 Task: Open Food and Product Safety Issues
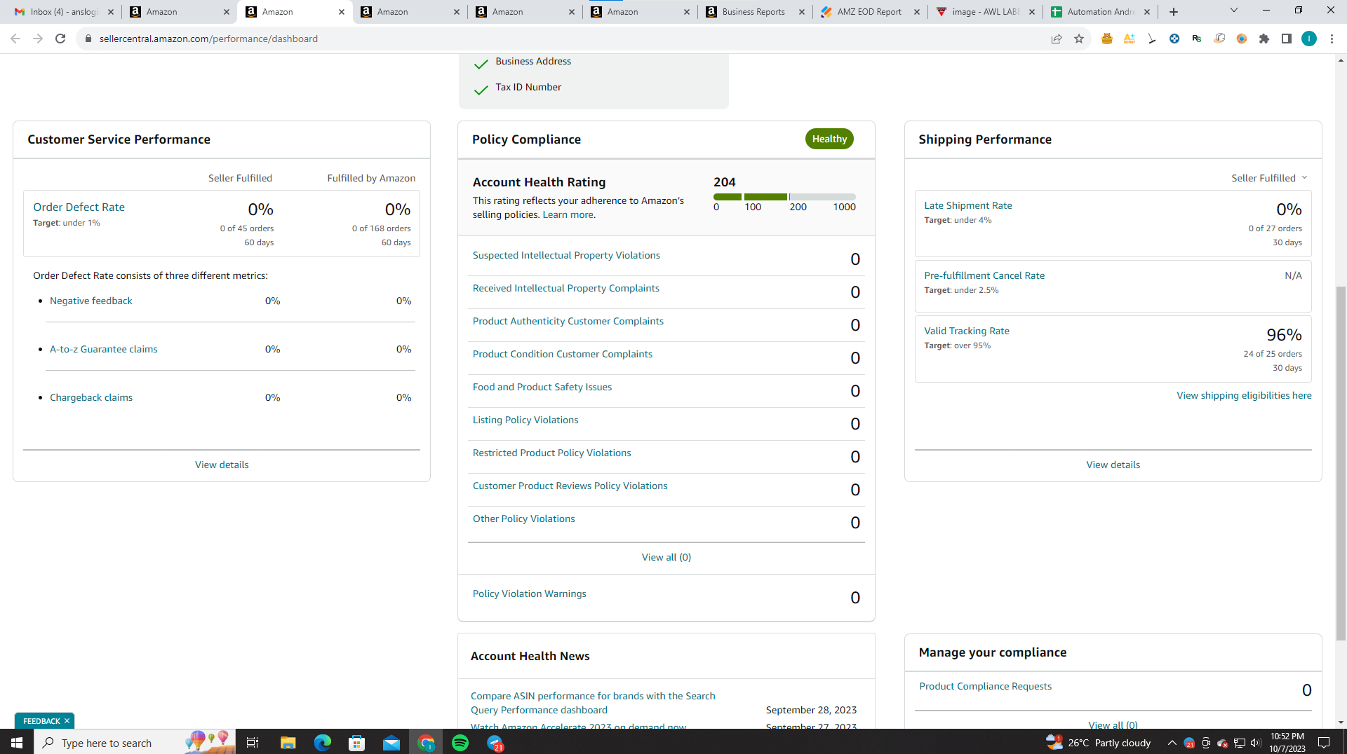click(542, 387)
